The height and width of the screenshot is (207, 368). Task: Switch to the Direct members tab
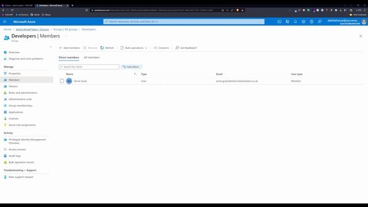(69, 57)
